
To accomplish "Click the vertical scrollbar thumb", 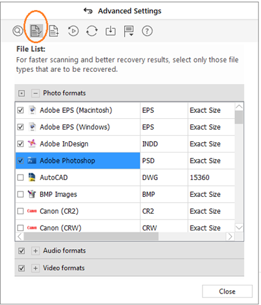I will point(239,117).
